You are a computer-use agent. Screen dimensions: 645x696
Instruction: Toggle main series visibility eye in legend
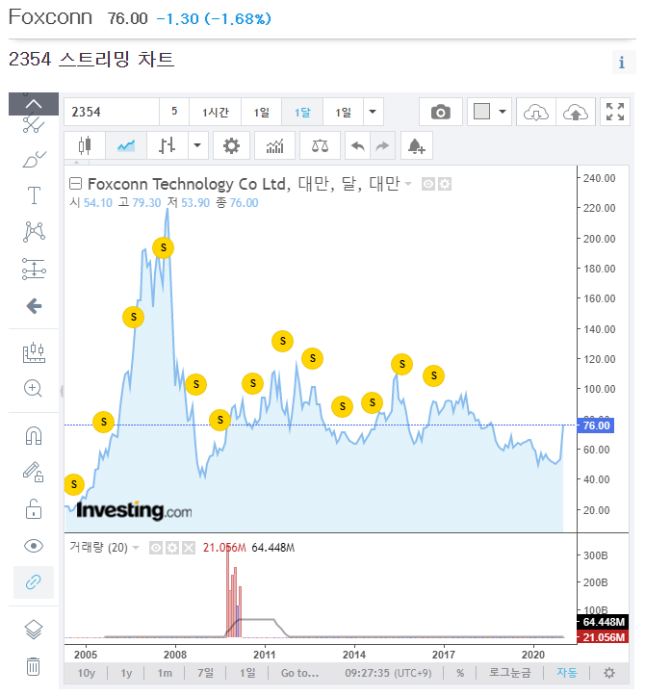pyautogui.click(x=428, y=184)
